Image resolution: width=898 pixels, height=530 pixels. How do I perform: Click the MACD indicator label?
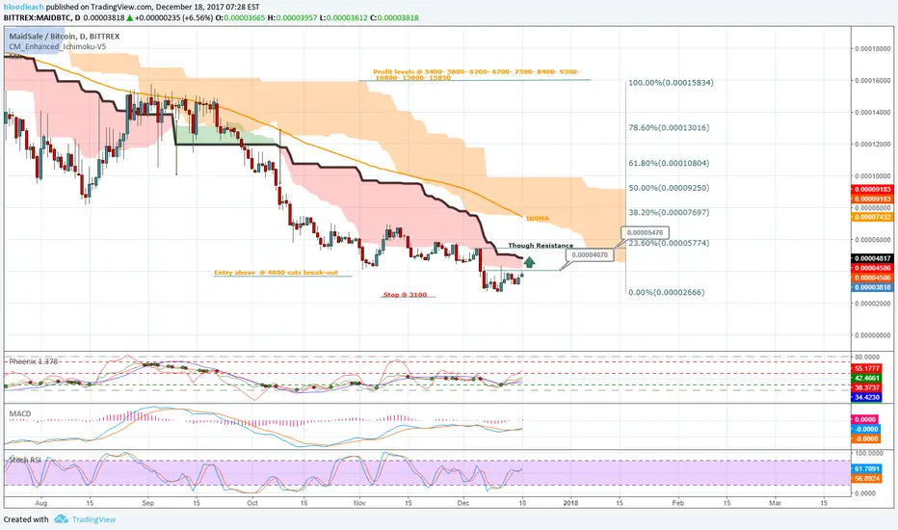coord(20,413)
